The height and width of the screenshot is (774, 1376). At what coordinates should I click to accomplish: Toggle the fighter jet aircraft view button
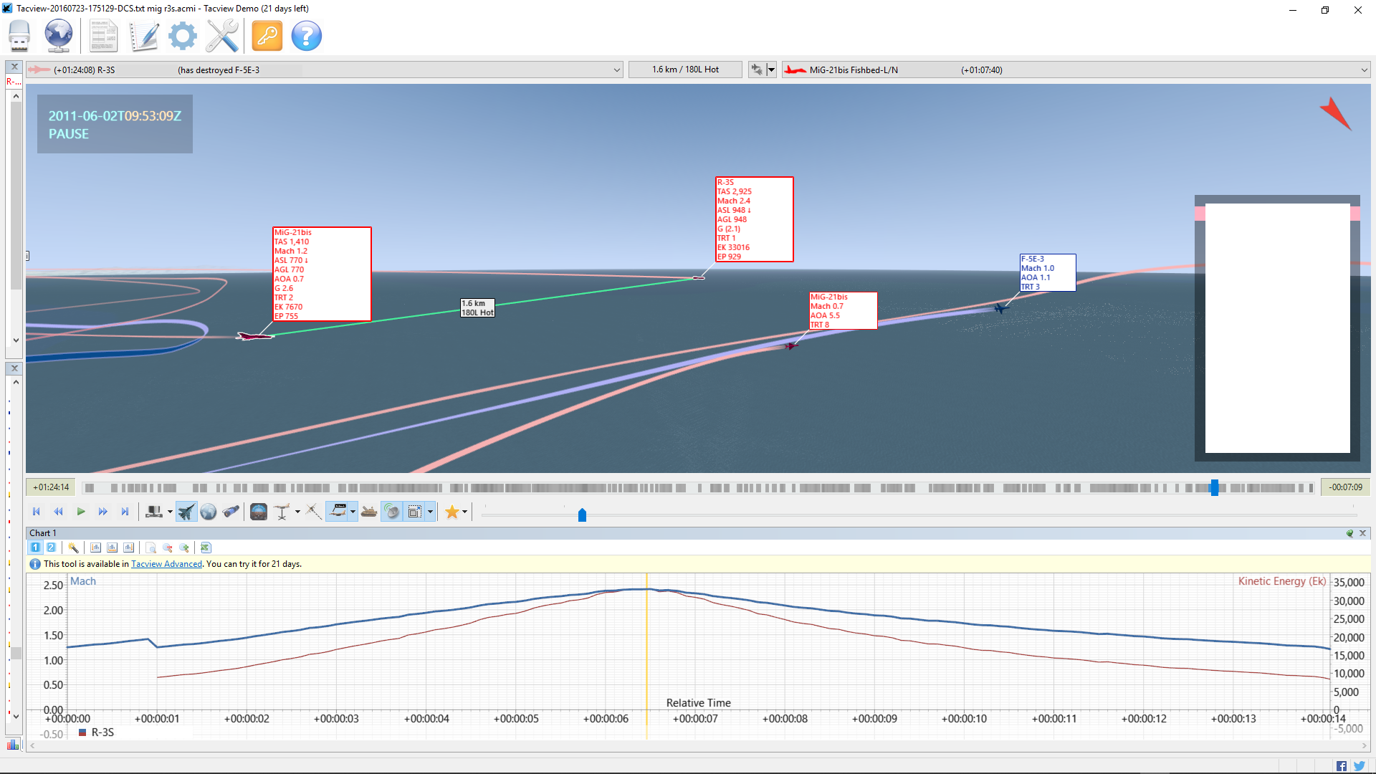[186, 512]
